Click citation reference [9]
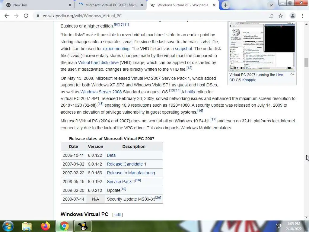This screenshot has height=232, width=309. (116, 25)
